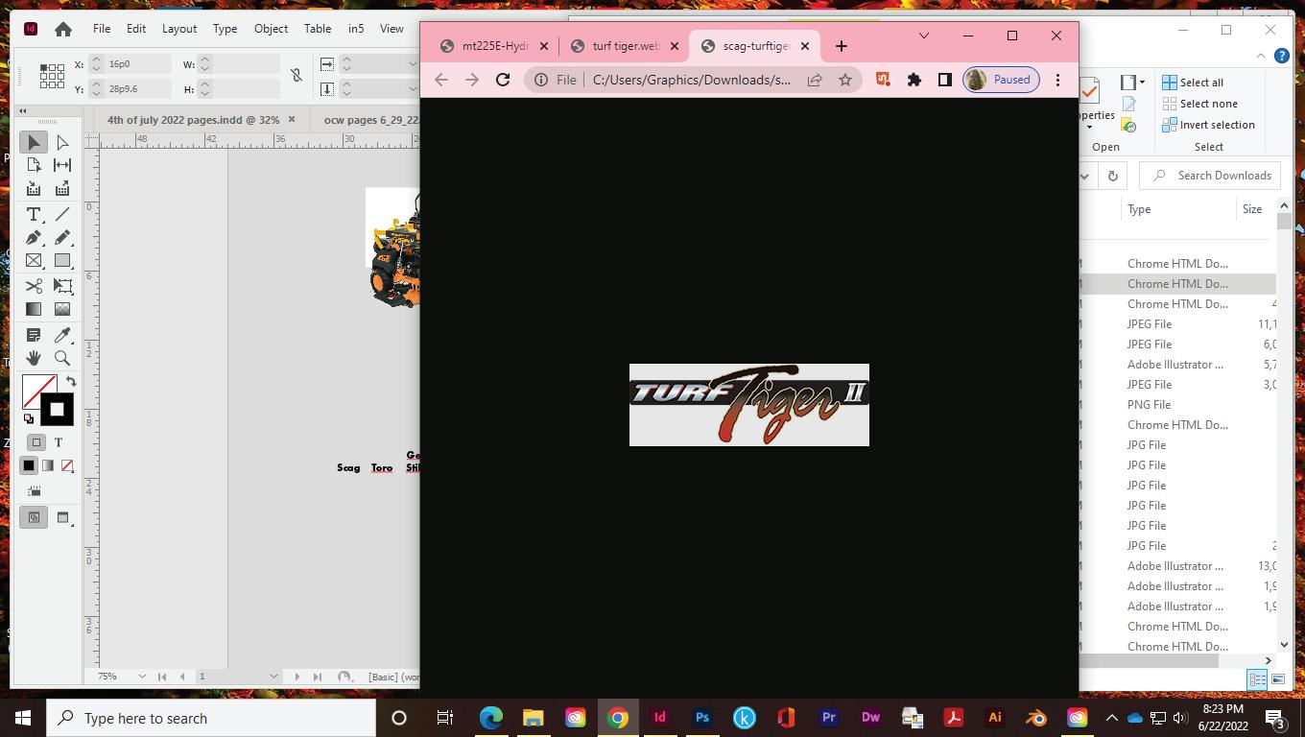Click Select none in Explorer ribbon

(1199, 104)
